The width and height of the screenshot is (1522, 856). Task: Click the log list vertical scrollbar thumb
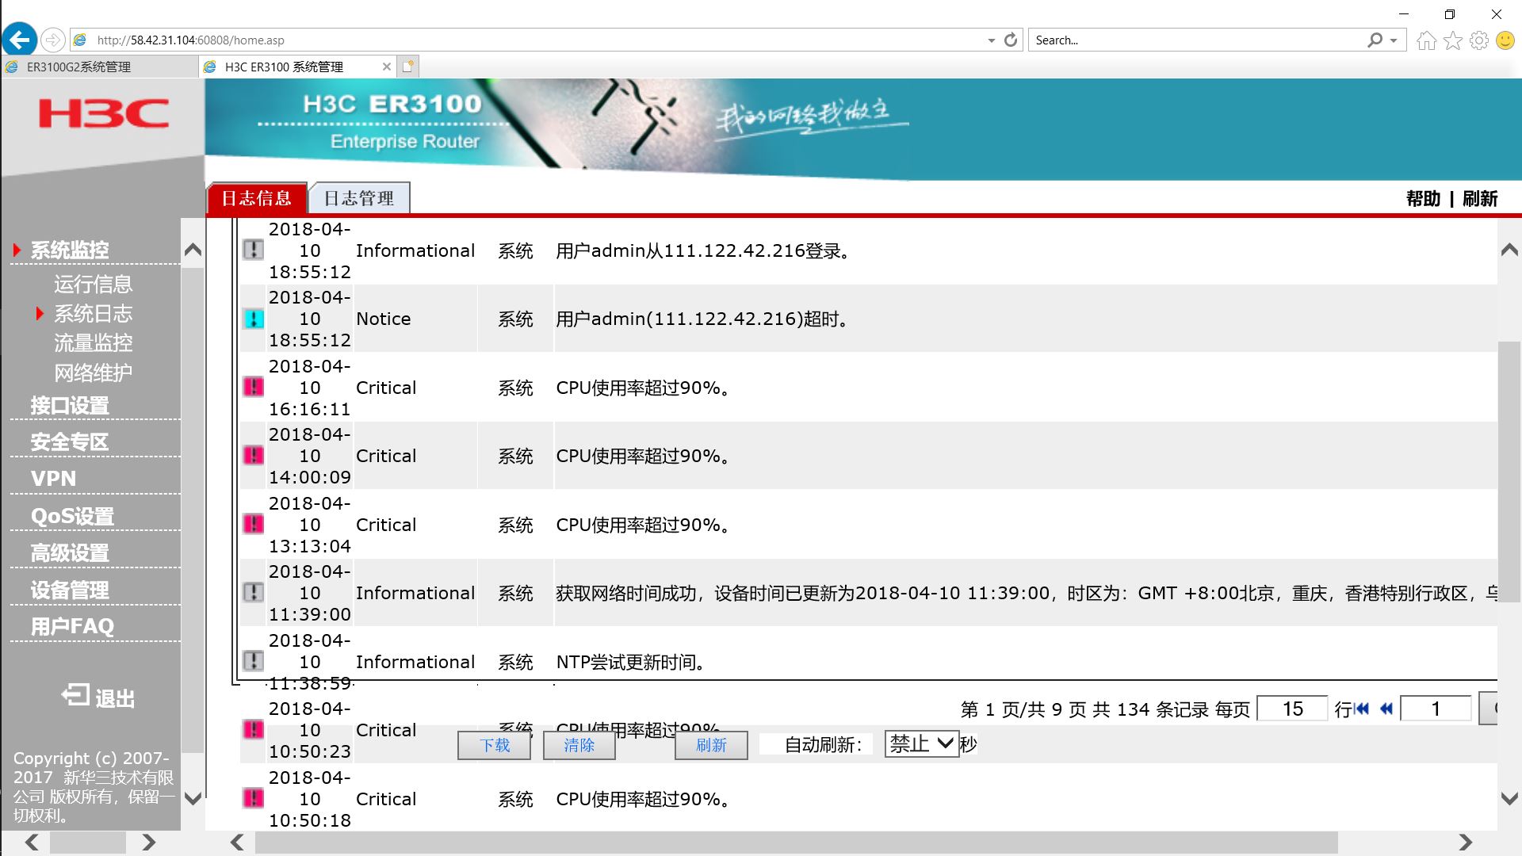1509,472
